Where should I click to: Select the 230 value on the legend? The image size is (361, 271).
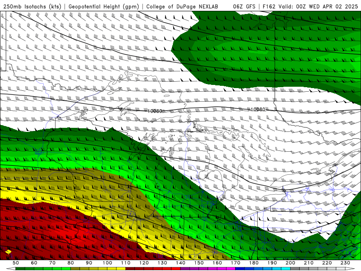pos(345,263)
